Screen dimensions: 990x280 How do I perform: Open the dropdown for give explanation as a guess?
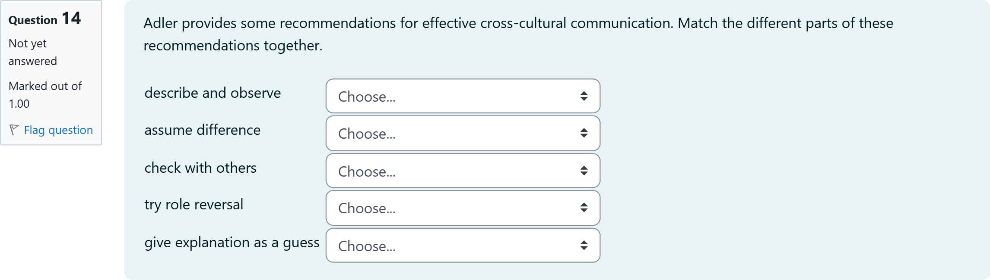coord(462,246)
